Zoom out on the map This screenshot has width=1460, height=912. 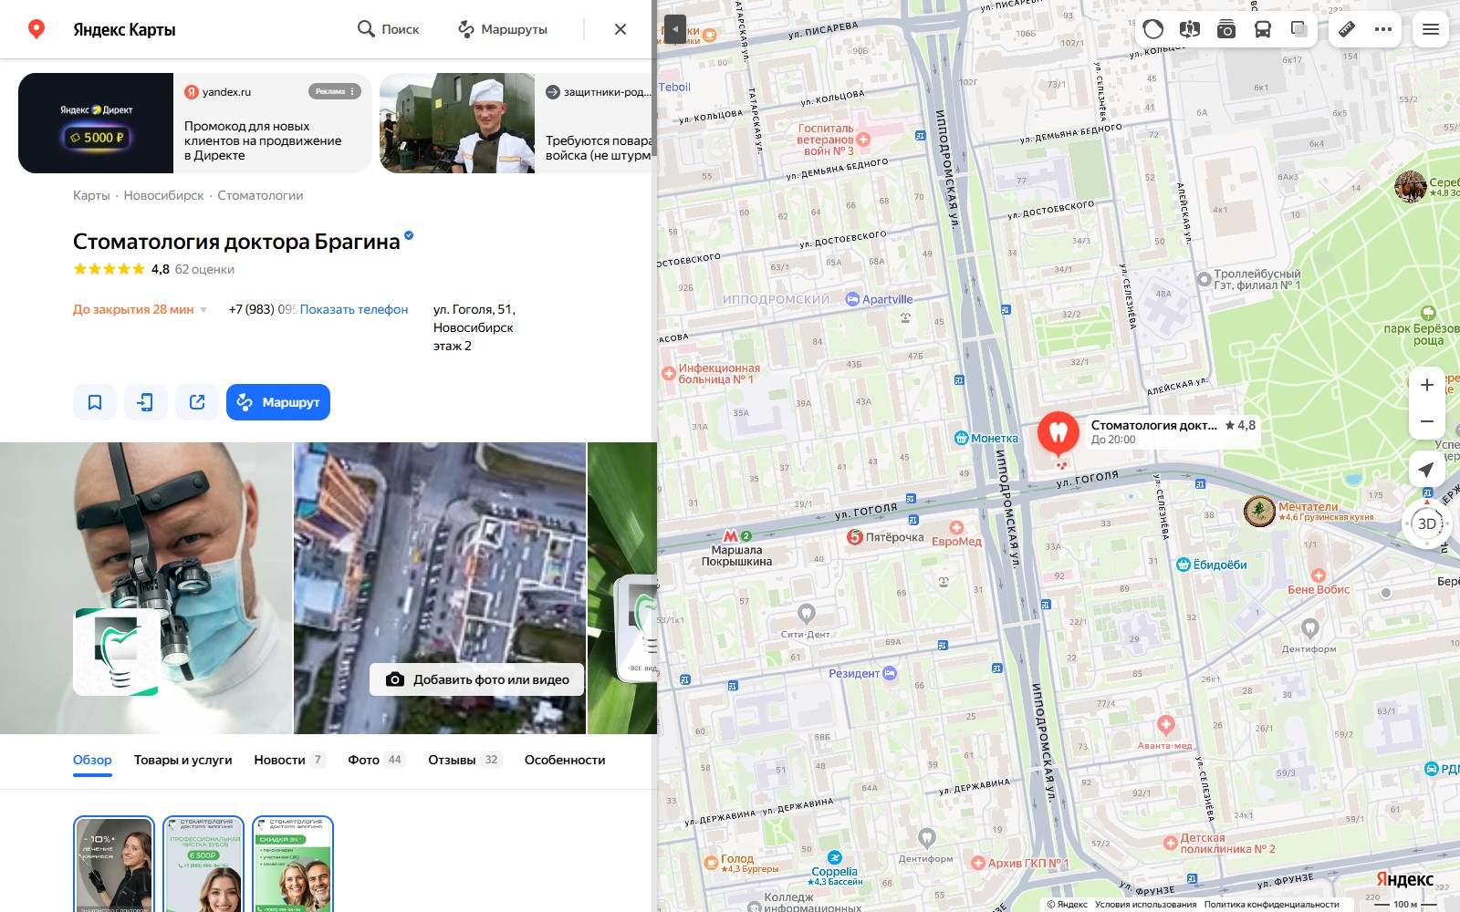[x=1427, y=421]
